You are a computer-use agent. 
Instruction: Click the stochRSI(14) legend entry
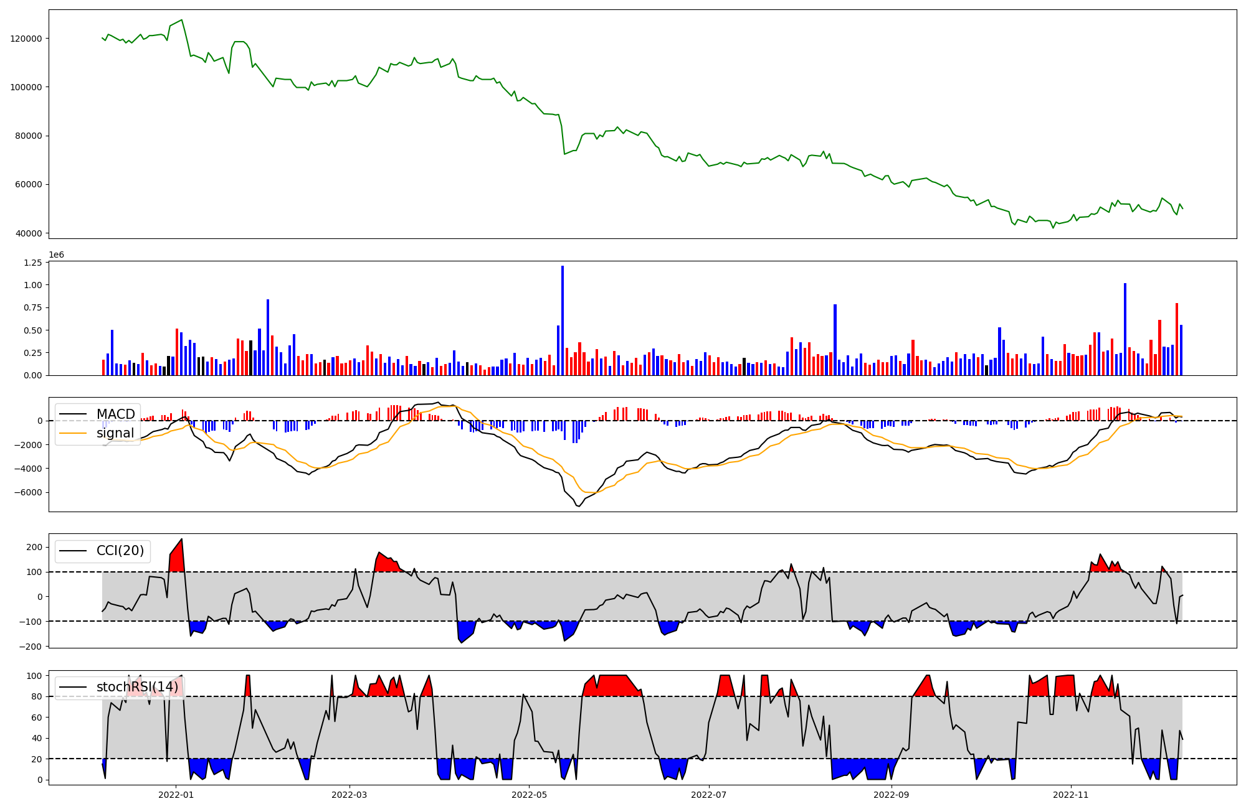(x=137, y=687)
